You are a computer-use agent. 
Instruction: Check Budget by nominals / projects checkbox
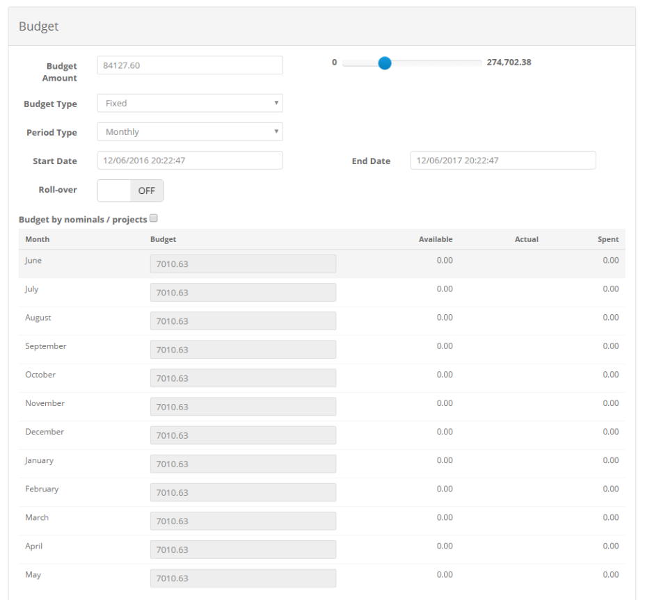click(x=154, y=218)
